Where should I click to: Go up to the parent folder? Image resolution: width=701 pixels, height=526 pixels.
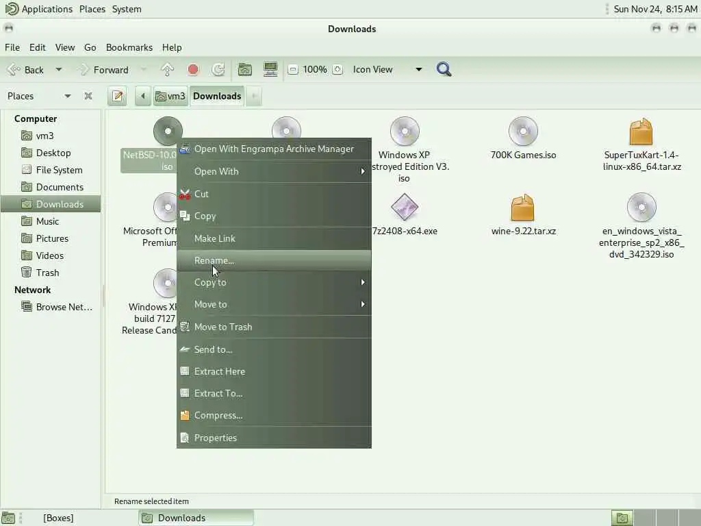click(167, 69)
